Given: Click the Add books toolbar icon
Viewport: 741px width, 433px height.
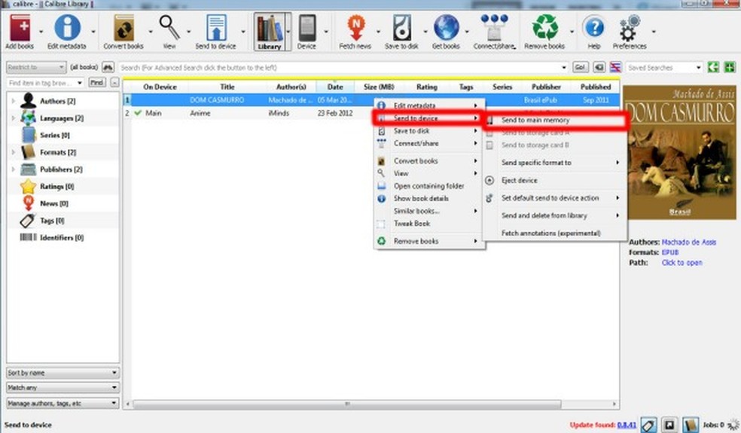Looking at the screenshot, I should (x=20, y=29).
